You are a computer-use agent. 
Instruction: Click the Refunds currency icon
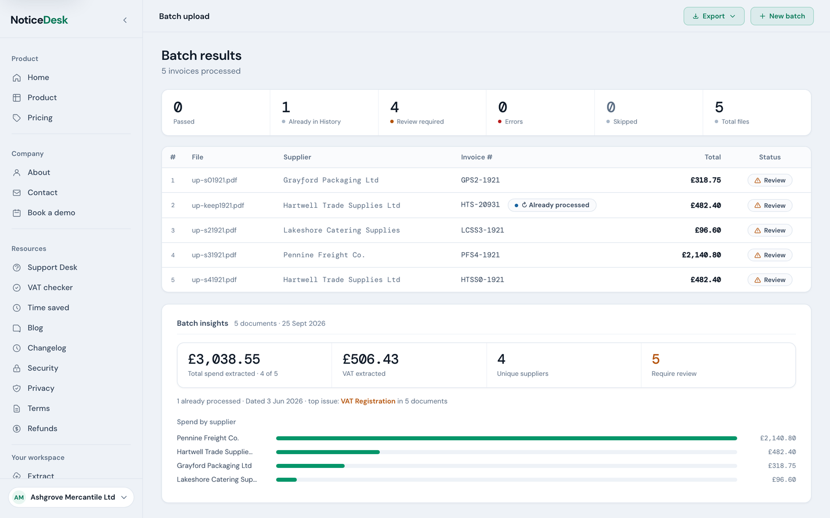click(17, 429)
